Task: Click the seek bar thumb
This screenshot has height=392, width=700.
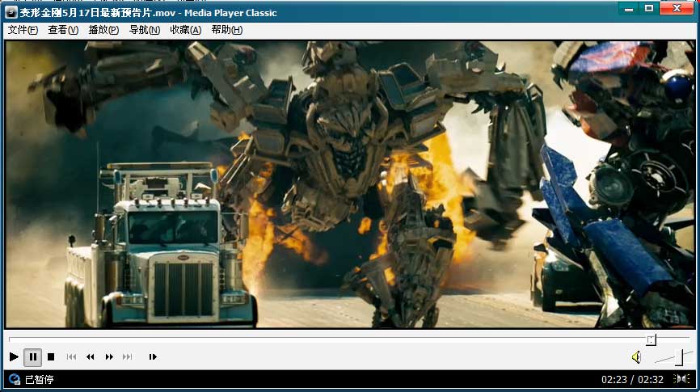Action: click(x=652, y=339)
